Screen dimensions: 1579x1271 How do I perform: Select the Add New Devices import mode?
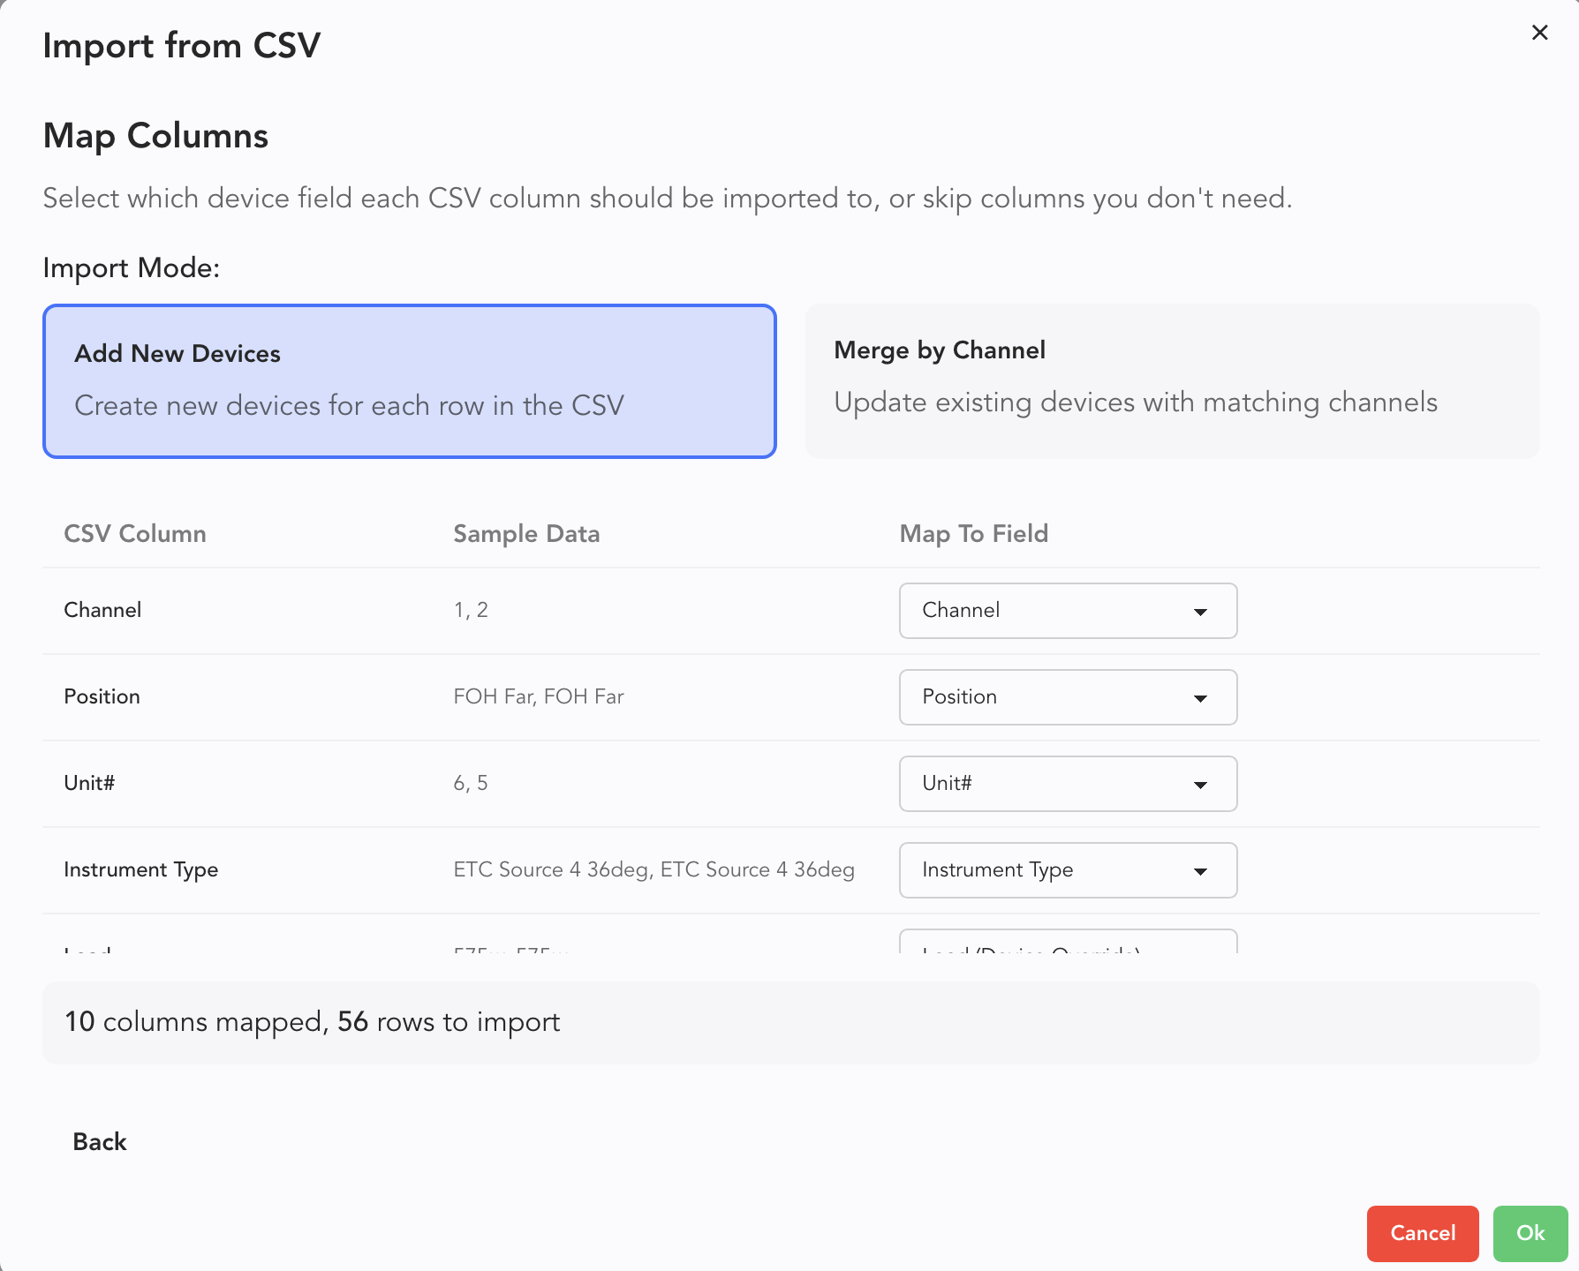tap(409, 380)
